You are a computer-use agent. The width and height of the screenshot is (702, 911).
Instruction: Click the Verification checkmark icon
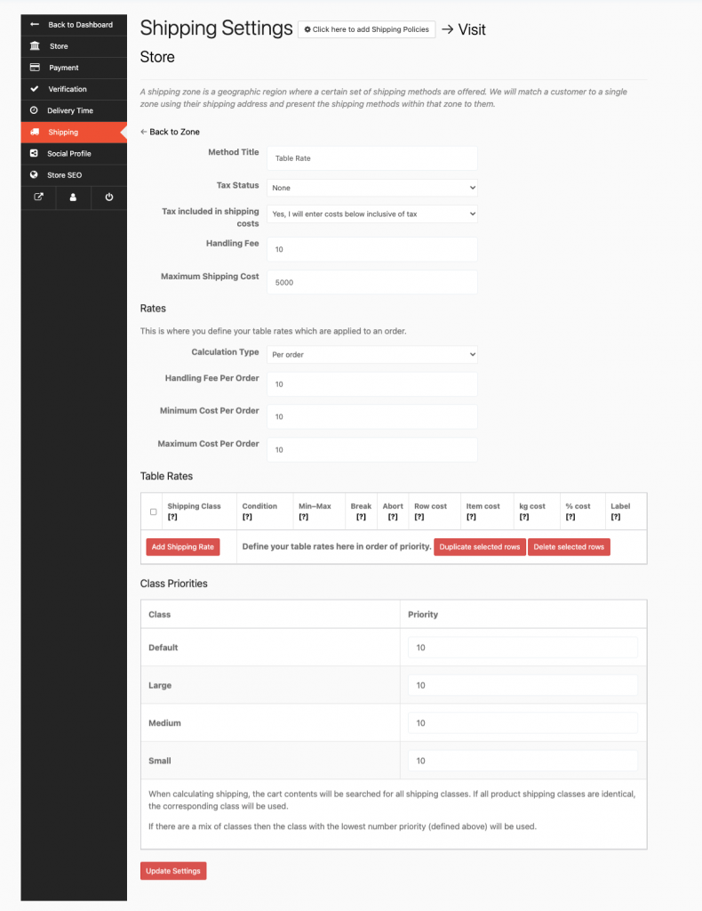coord(35,89)
